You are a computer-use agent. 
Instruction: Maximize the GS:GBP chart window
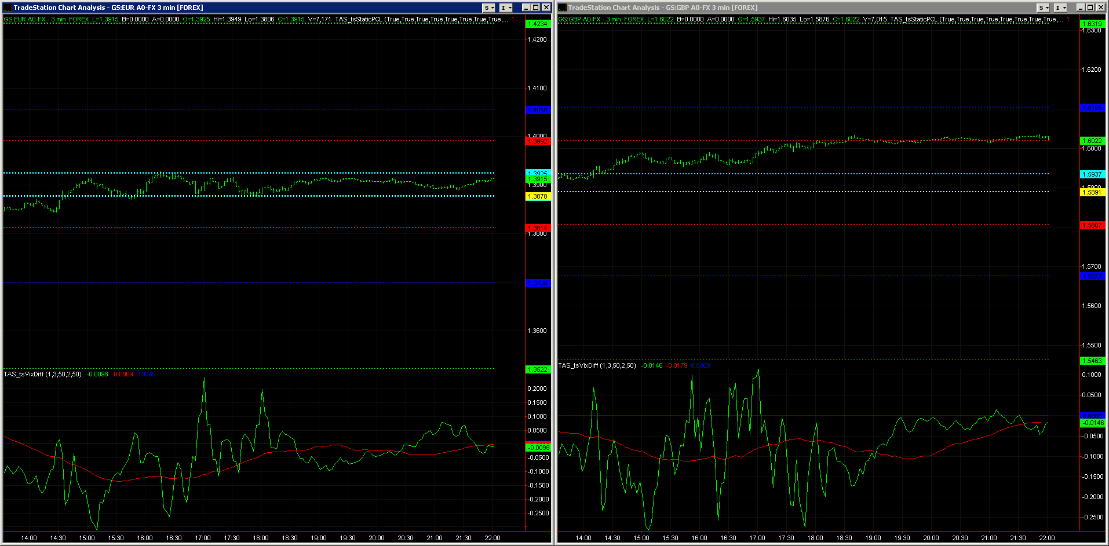pyautogui.click(x=1090, y=8)
